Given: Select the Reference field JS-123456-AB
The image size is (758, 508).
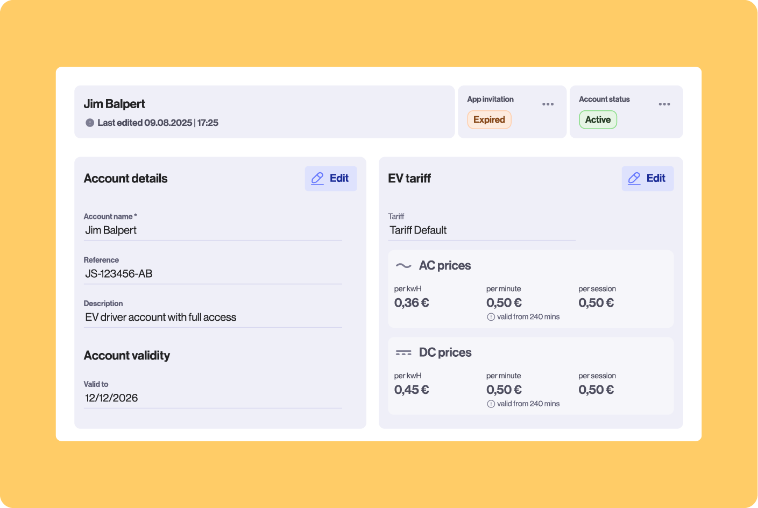Looking at the screenshot, I should pyautogui.click(x=212, y=273).
